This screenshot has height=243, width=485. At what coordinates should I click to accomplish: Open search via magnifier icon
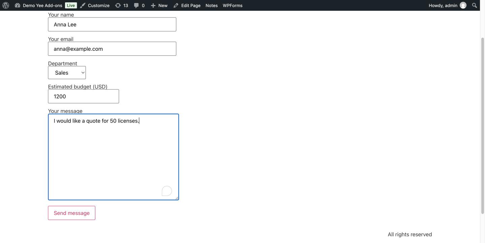pyautogui.click(x=475, y=5)
